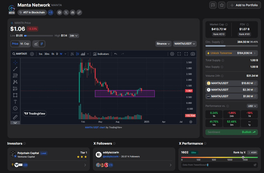Select the trend line drawing tool
264x173 pixels.
(x=15, y=69)
